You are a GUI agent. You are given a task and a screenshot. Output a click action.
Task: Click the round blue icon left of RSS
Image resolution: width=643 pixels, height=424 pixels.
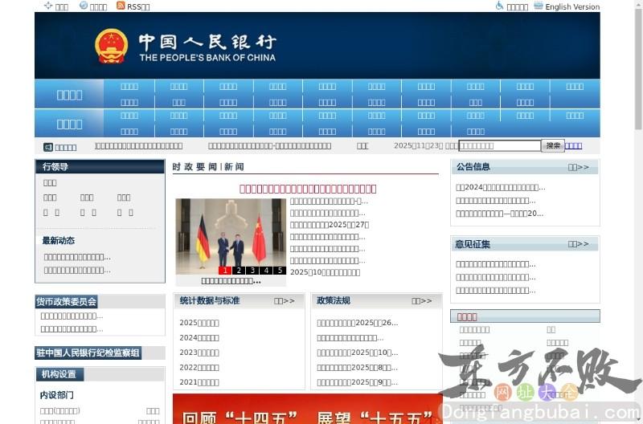pyautogui.click(x=84, y=6)
